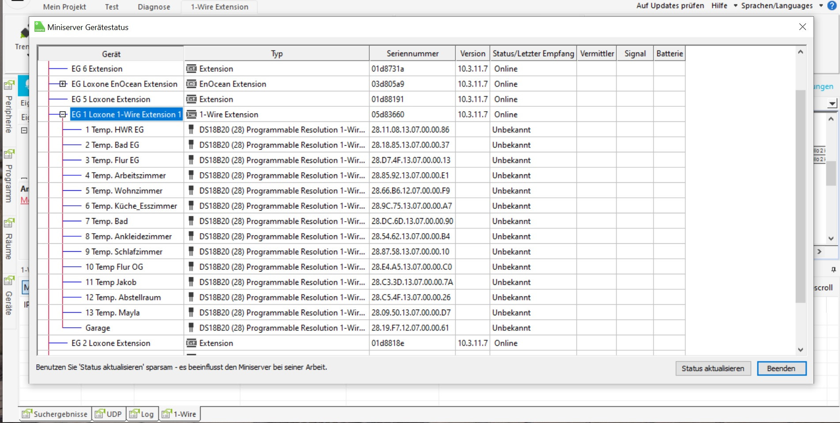
Task: Switch to the Diagnose tab
Action: point(154,7)
